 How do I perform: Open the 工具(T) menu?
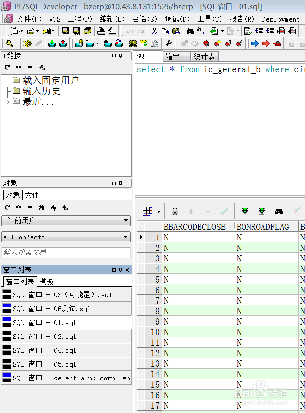pos(210,19)
